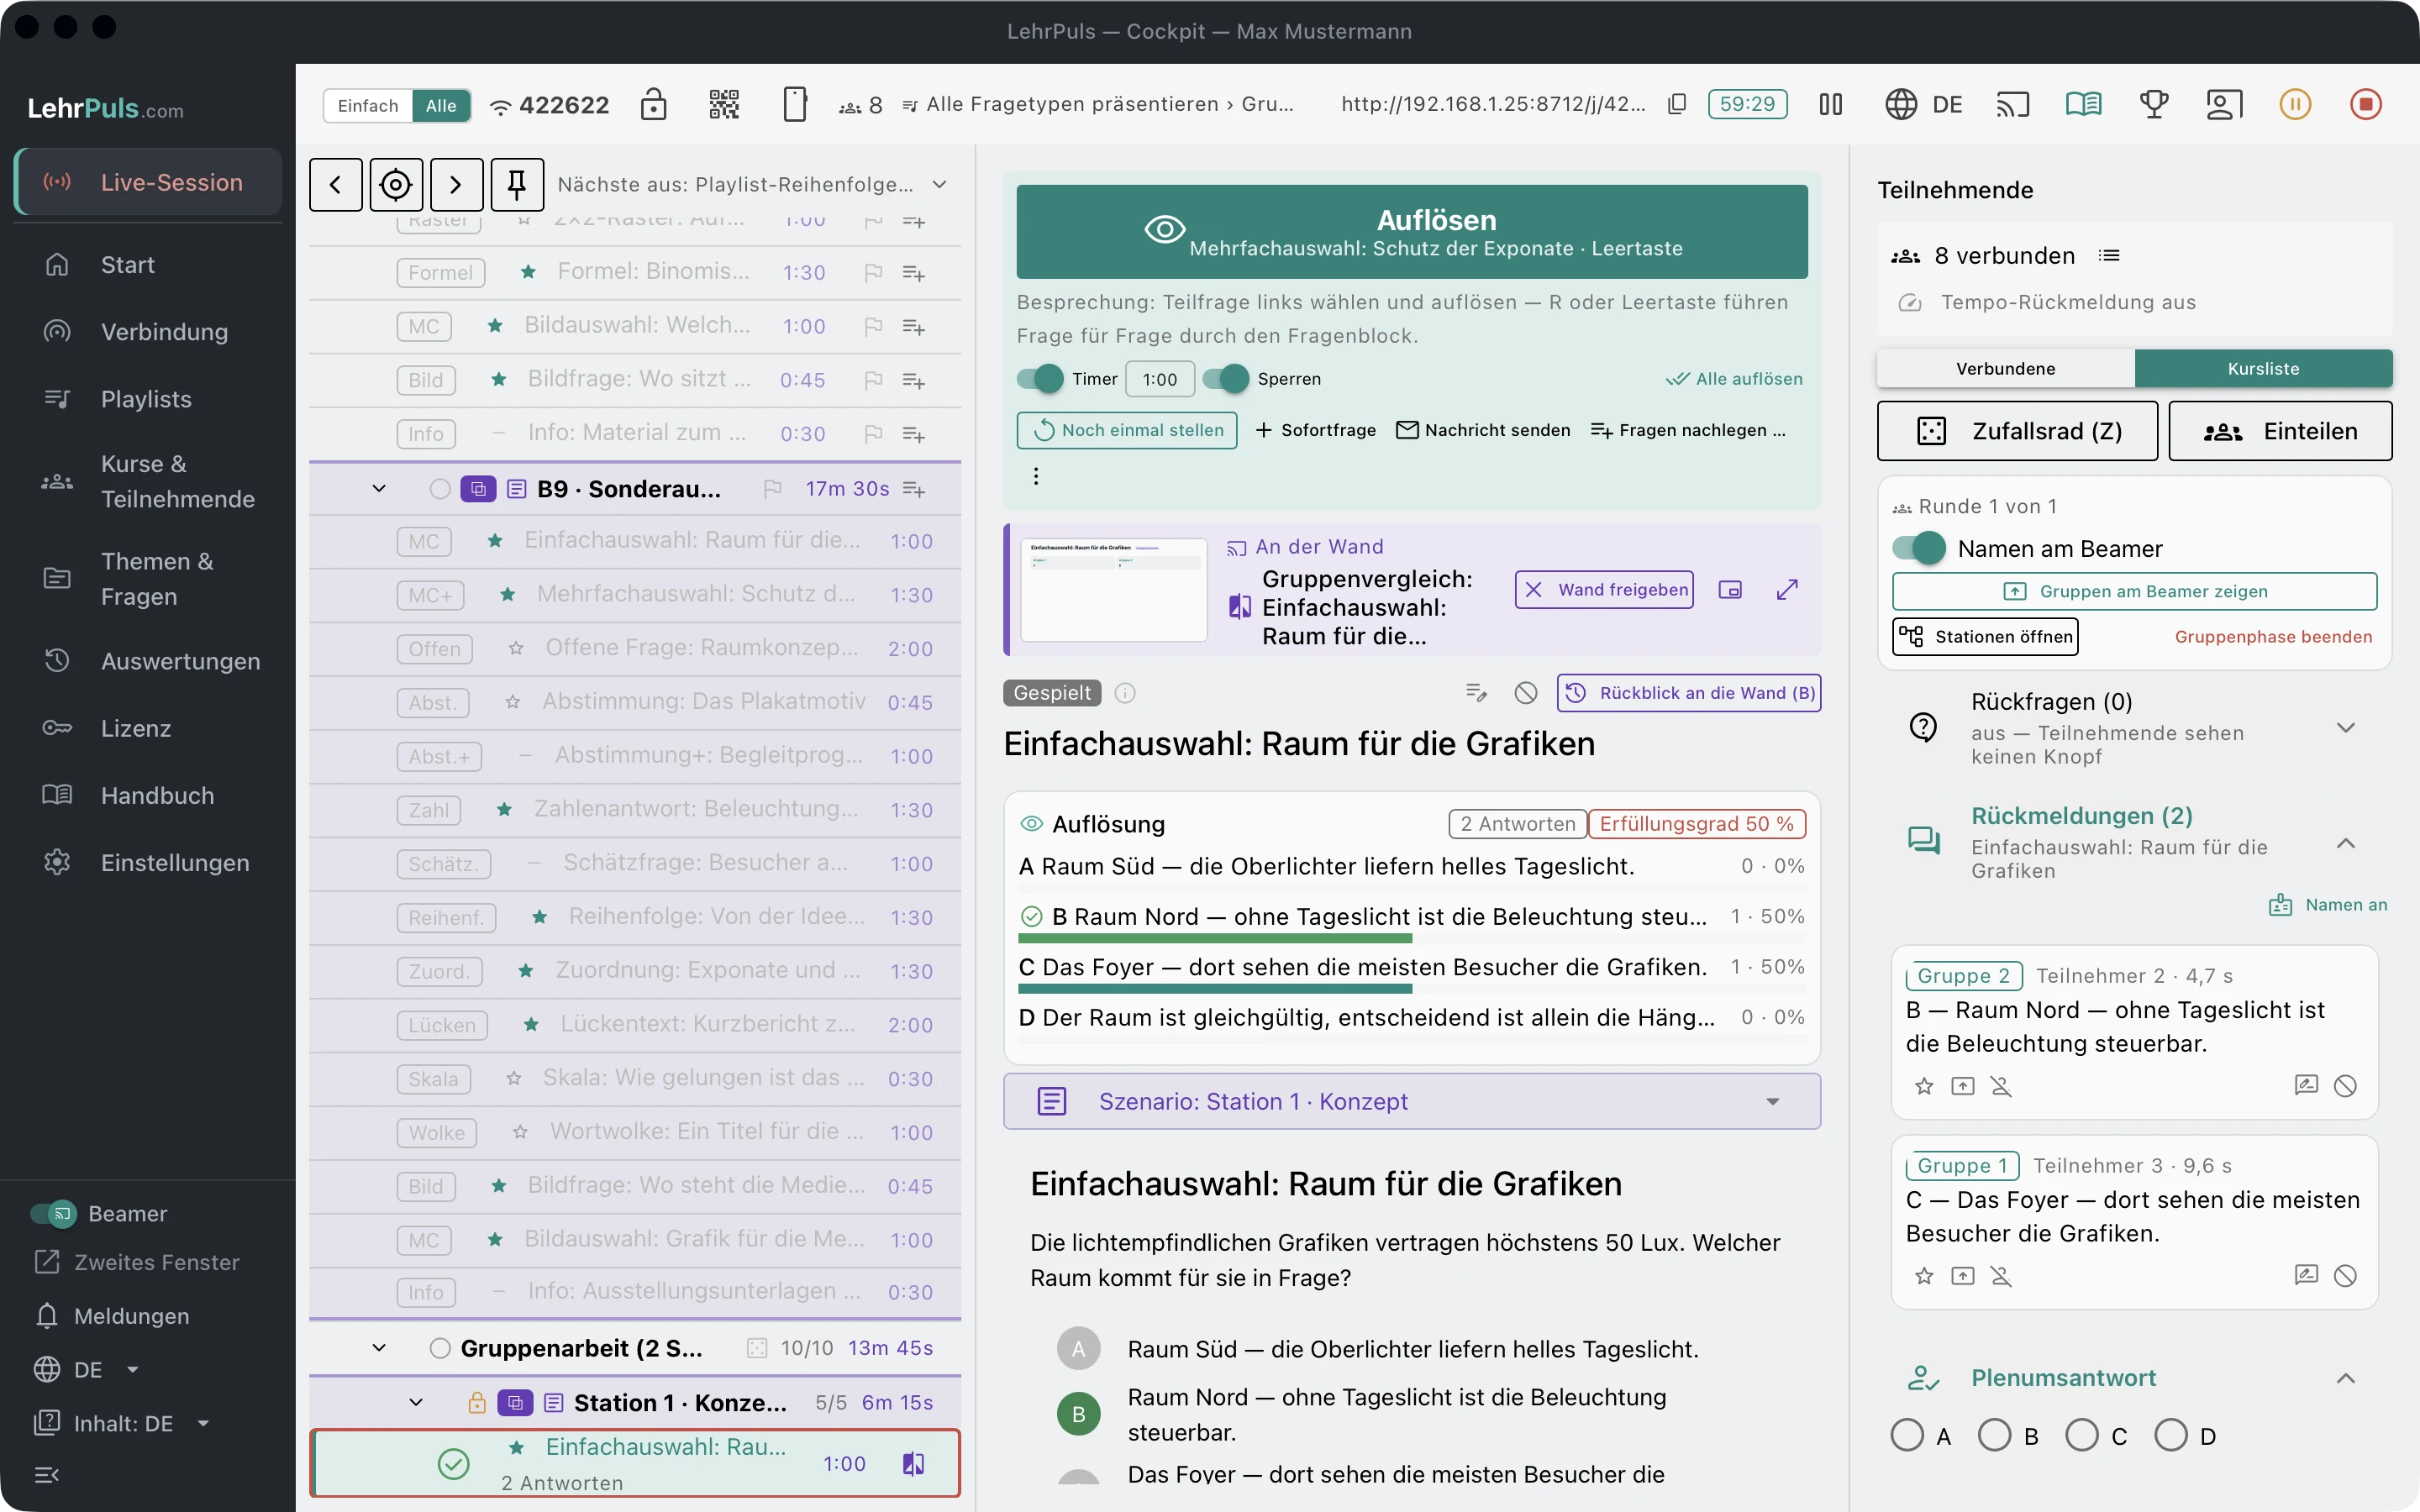This screenshot has height=1512, width=2420.
Task: Expand the Szenario: Station 1 · Konzept dropdown
Action: tap(1411, 1101)
